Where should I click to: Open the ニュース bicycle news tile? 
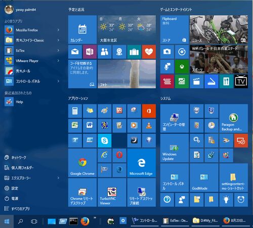(x=219, y=29)
